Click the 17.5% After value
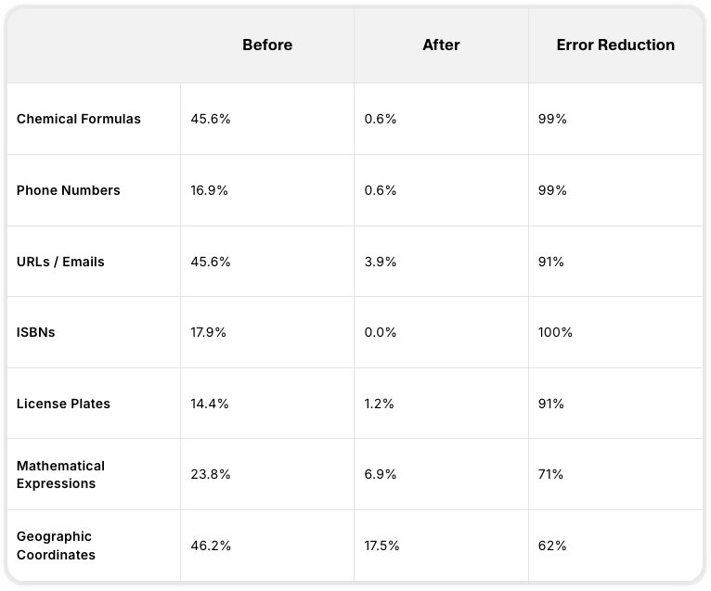711x591 pixels. point(381,546)
